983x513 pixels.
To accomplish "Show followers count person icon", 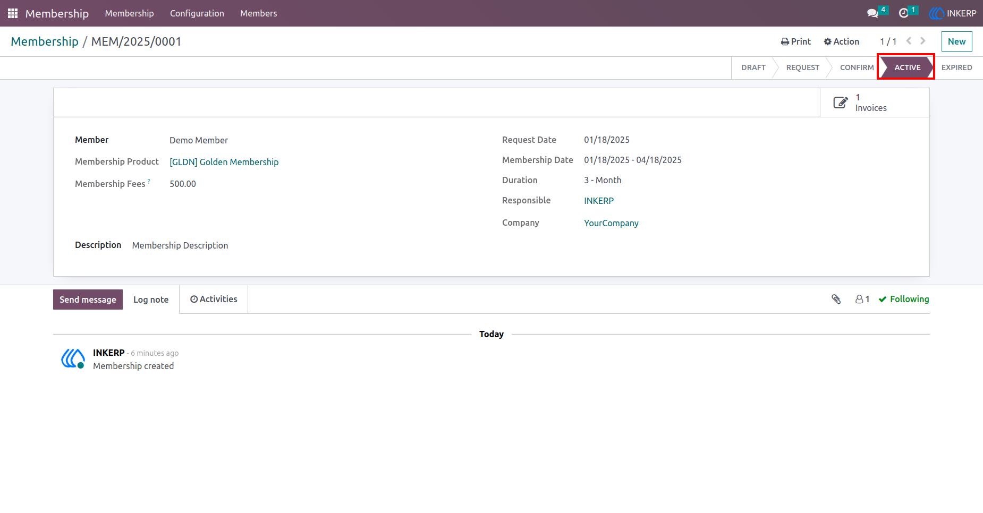I will 859,299.
